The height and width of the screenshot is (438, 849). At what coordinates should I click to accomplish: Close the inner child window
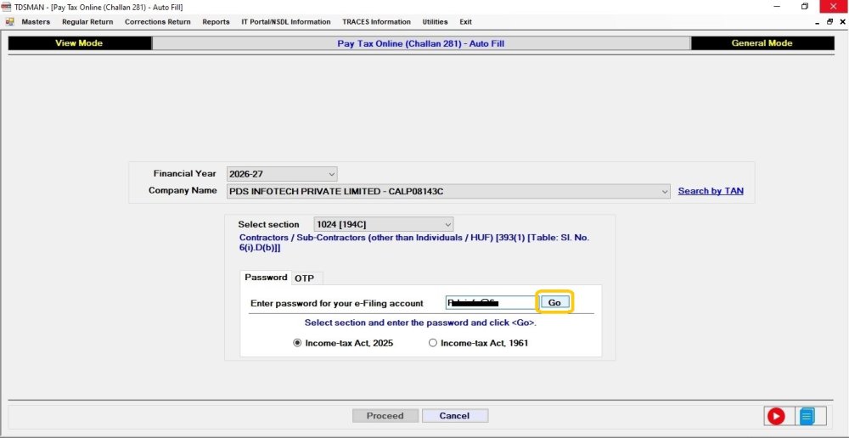tap(842, 22)
